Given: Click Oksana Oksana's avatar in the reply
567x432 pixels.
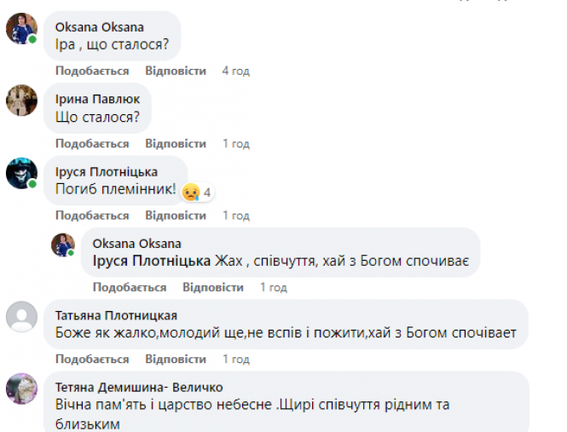Looking at the screenshot, I should (63, 245).
